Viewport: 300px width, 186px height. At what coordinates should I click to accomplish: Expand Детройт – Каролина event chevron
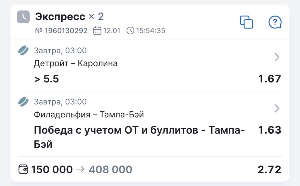point(277,57)
